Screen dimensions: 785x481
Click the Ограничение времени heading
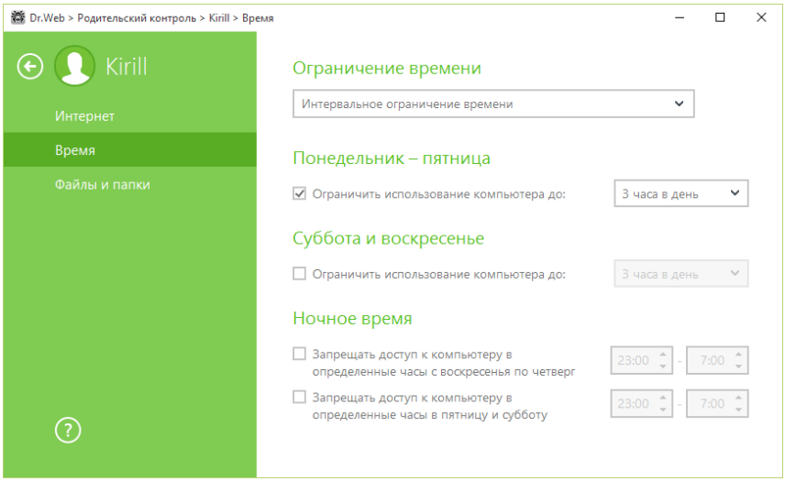point(387,68)
